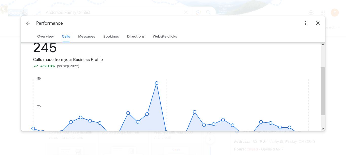Click the scrollbar up arrow
The image size is (346, 155).
point(323,45)
